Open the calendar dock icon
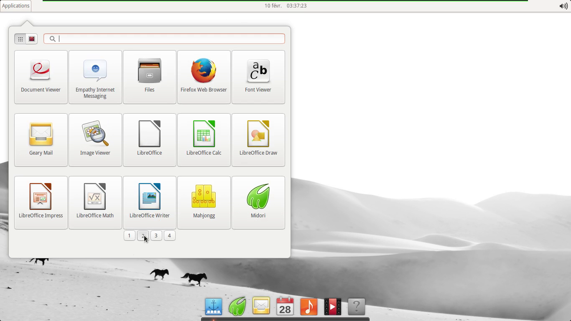 coord(285,306)
